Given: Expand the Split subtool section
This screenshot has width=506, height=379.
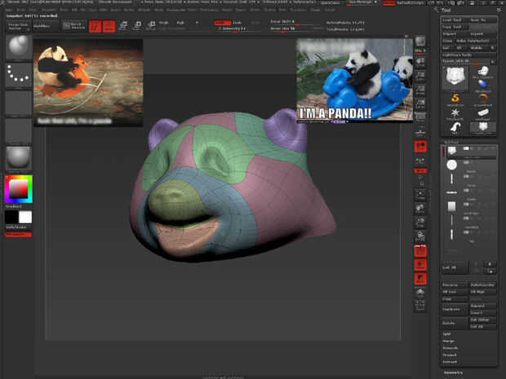Looking at the screenshot, I should tap(448, 335).
